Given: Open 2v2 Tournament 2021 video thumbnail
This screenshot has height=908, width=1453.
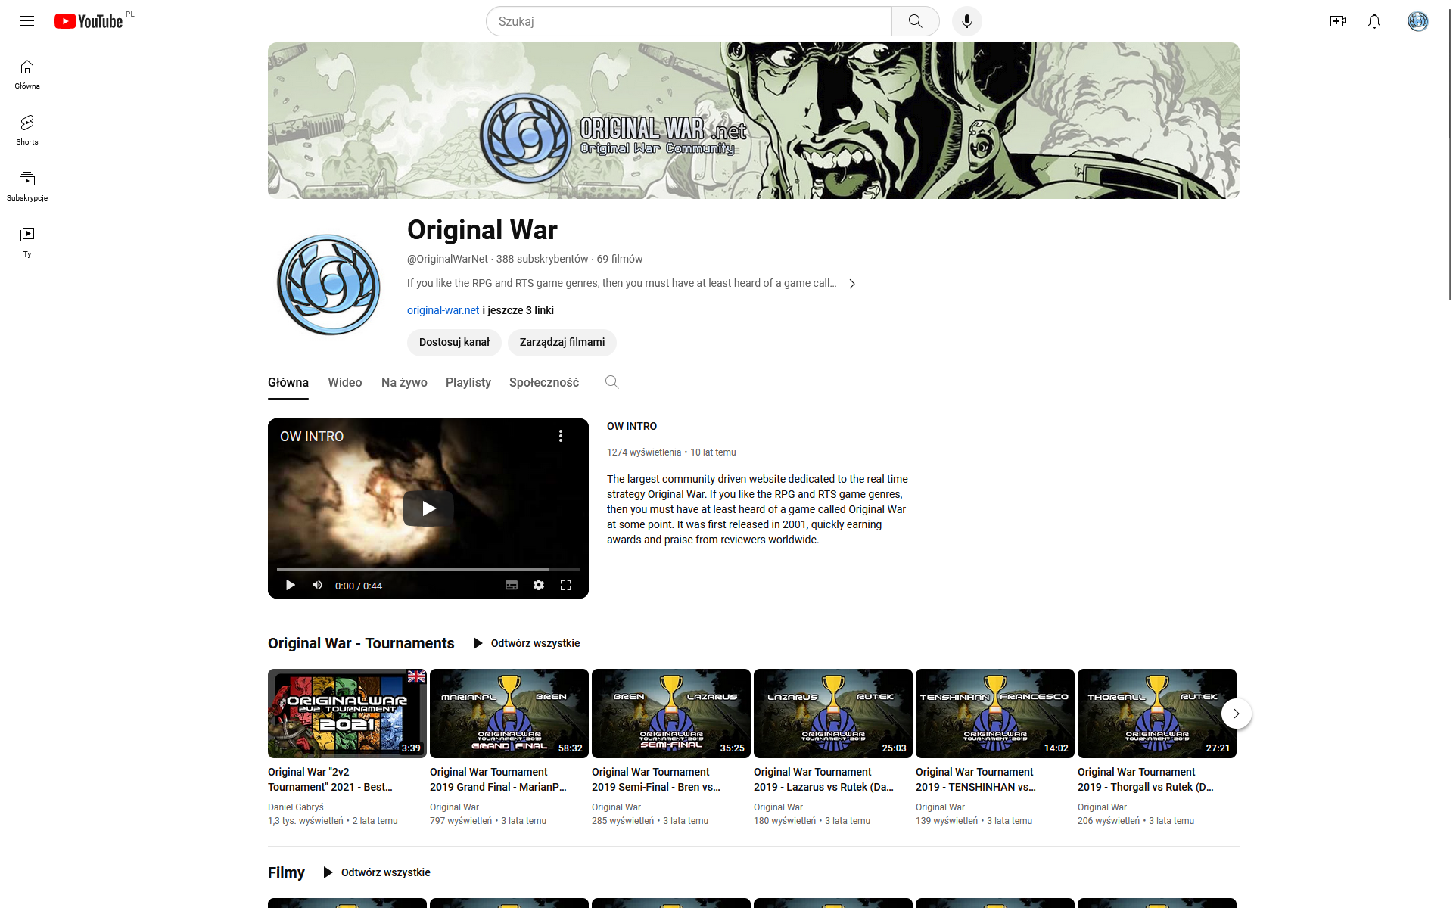Looking at the screenshot, I should click(x=347, y=714).
